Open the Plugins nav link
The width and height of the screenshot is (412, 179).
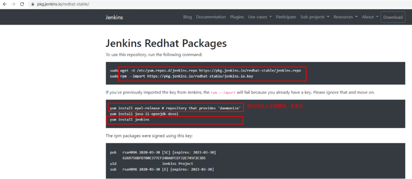click(x=237, y=17)
